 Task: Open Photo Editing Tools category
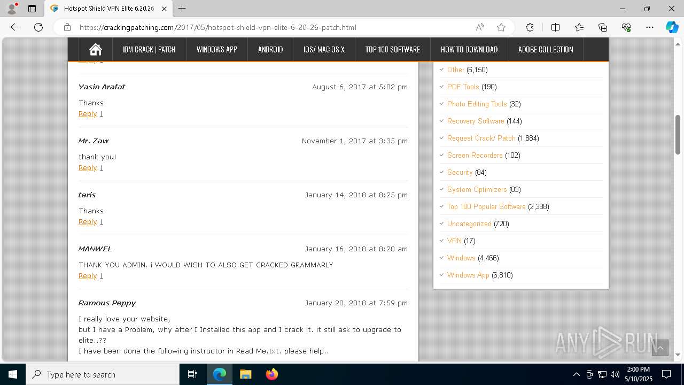477,104
